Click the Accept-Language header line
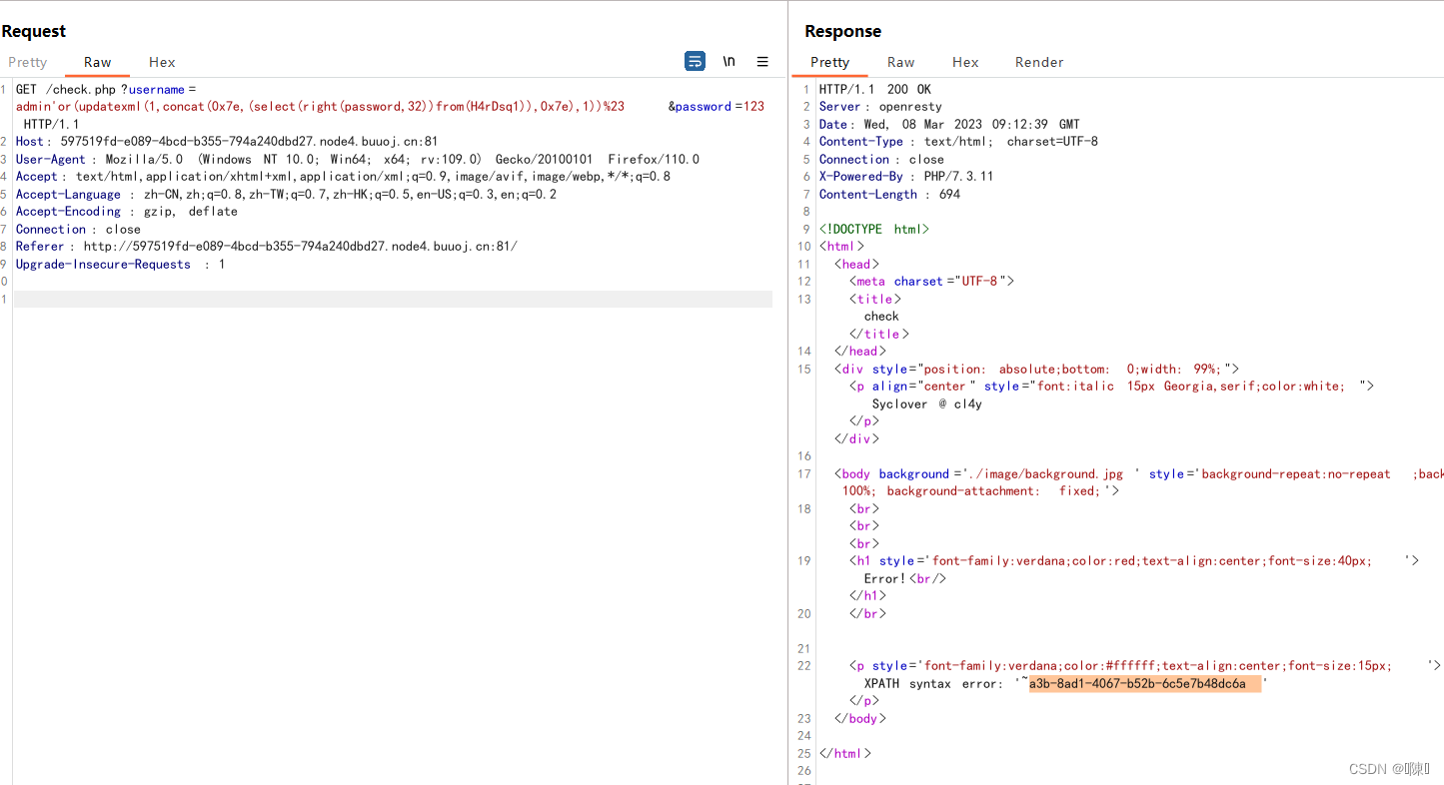 [x=286, y=194]
